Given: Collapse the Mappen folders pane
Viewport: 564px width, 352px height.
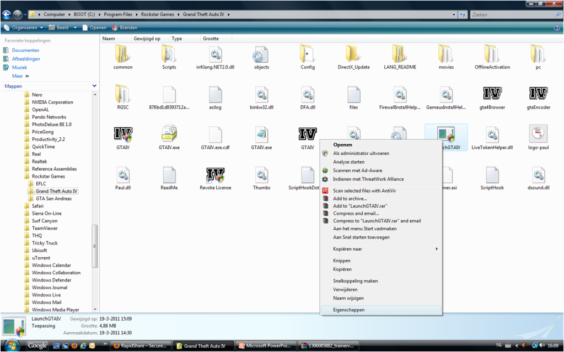Looking at the screenshot, I should (94, 86).
